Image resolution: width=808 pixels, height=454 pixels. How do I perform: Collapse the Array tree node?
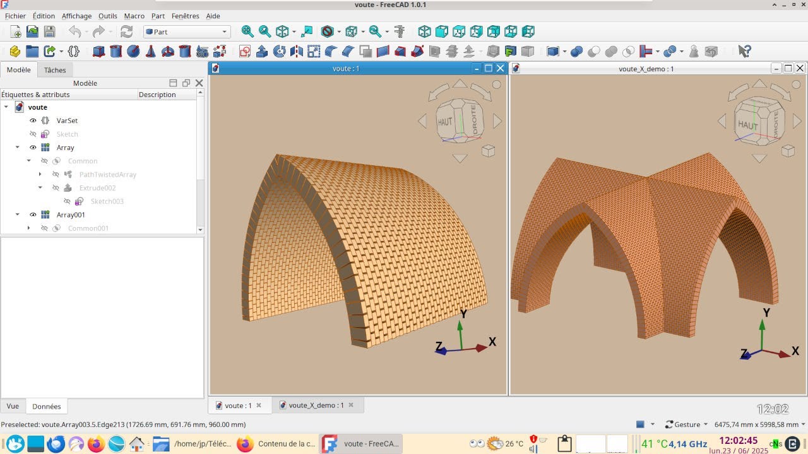pos(18,148)
